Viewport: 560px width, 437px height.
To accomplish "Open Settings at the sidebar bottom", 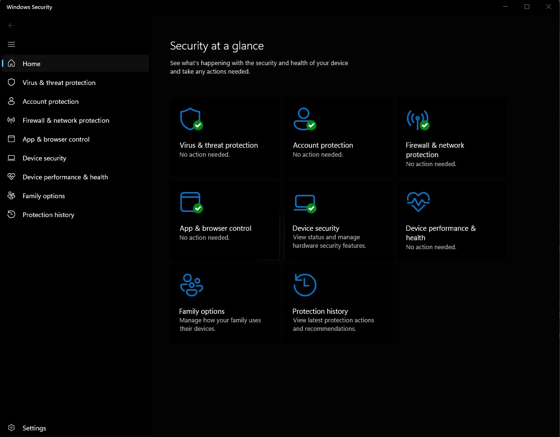I will pyautogui.click(x=76, y=428).
